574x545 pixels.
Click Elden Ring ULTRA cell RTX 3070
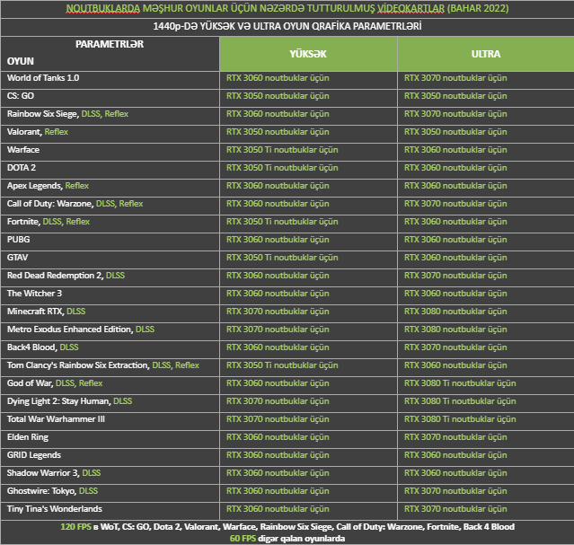click(486, 438)
